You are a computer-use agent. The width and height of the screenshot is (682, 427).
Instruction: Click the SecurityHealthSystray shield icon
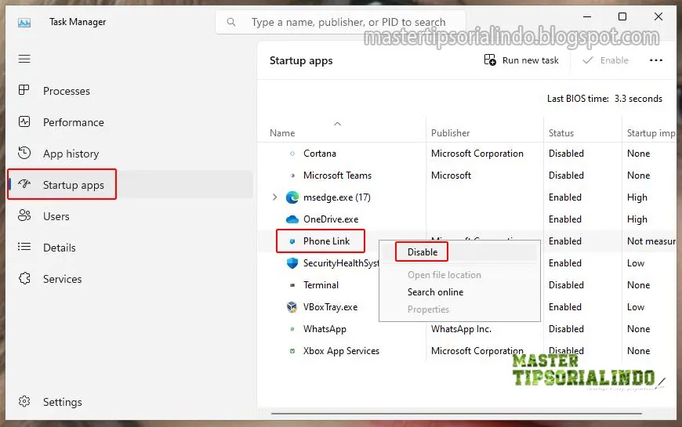click(x=292, y=263)
